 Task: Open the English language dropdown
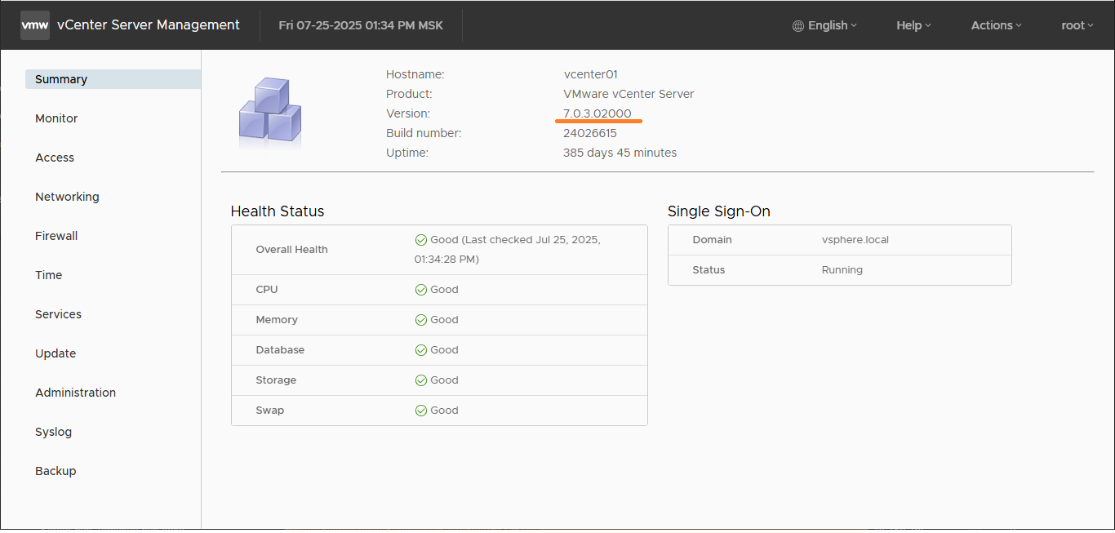(x=825, y=25)
